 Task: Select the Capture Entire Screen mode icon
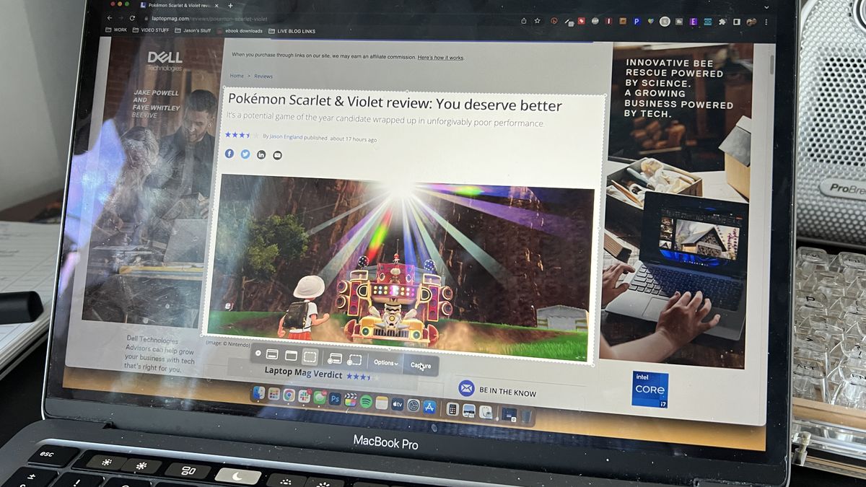pos(272,356)
